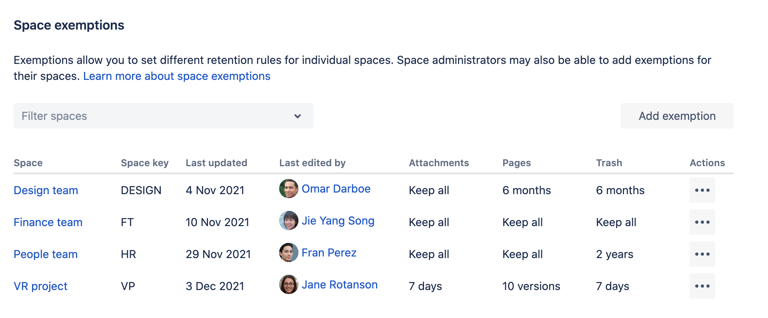
Task: Click Jane Rotanson's avatar picture
Action: tap(288, 284)
